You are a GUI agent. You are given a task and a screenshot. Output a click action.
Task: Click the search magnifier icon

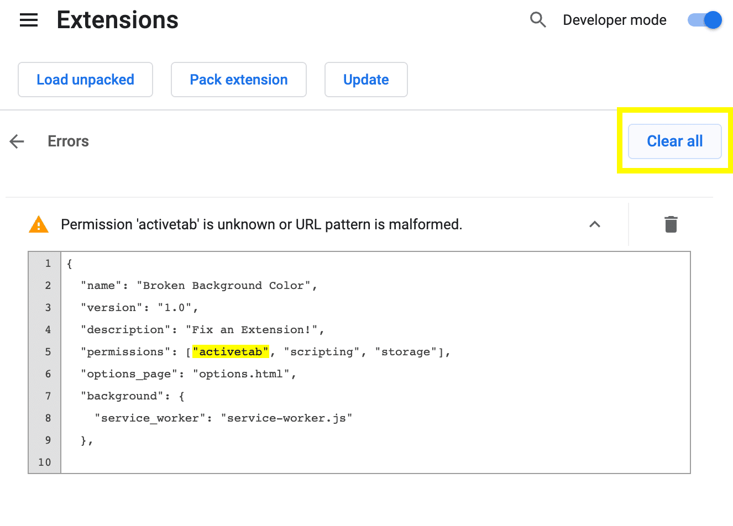(537, 20)
